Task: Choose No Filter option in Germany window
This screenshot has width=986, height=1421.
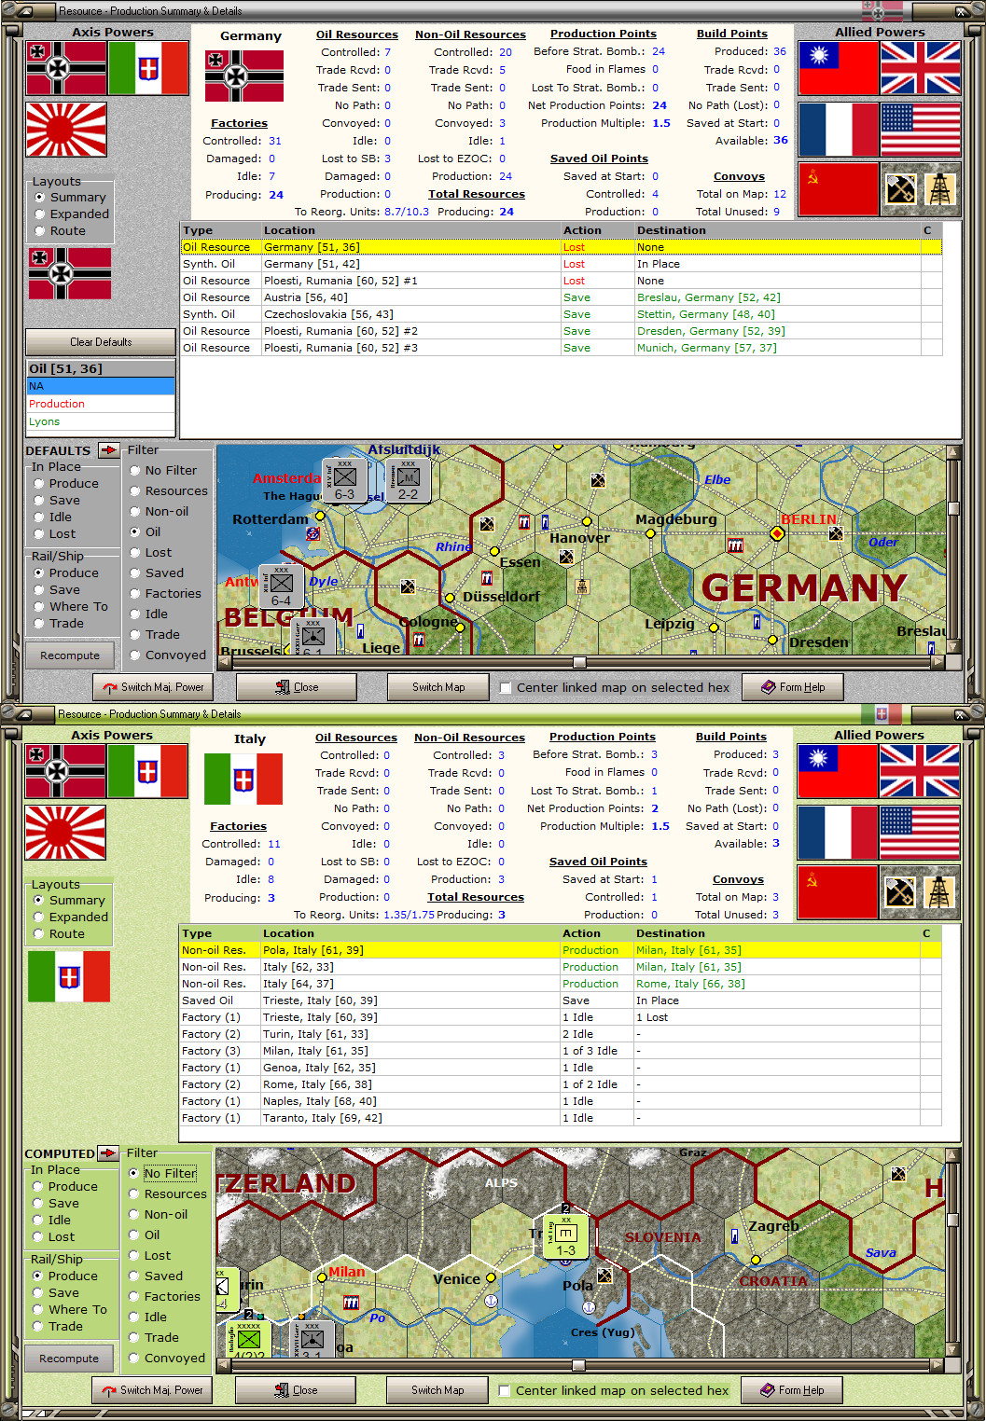Action: click(135, 470)
